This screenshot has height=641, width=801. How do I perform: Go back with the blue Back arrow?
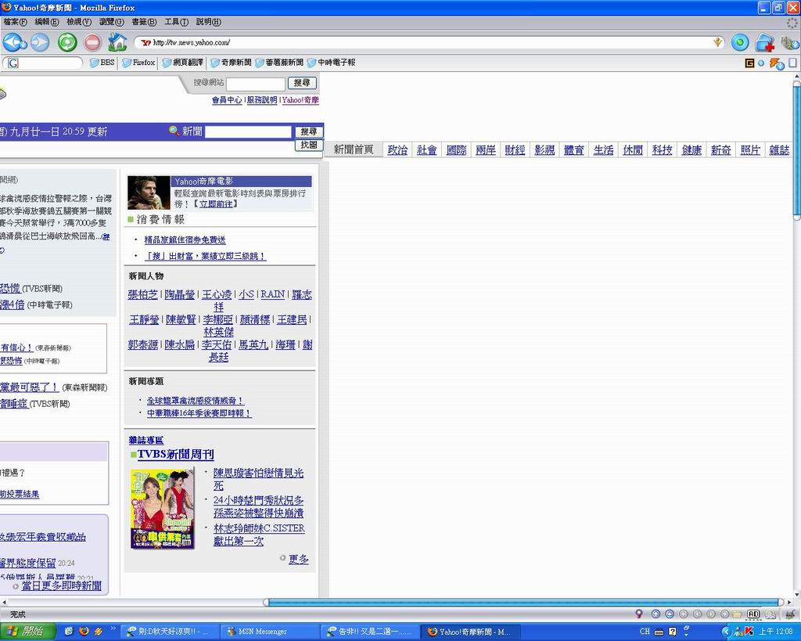tap(13, 42)
